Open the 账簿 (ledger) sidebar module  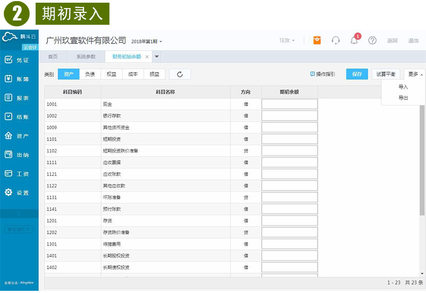coord(17,79)
